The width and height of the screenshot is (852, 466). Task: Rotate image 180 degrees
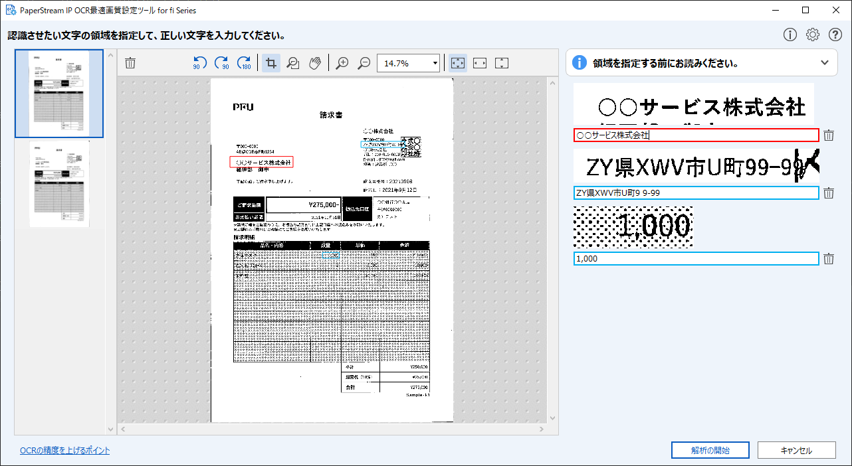(x=244, y=63)
